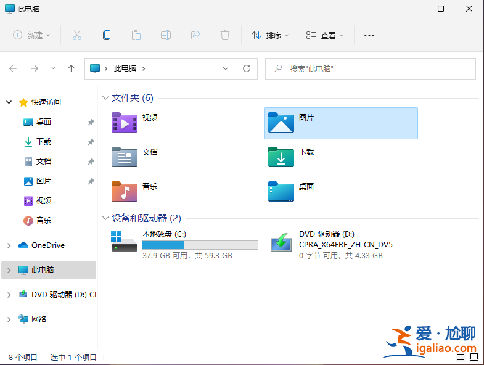The image size is (484, 365).
Task: Expand the 网络 tree node arrow
Action: tap(9, 319)
